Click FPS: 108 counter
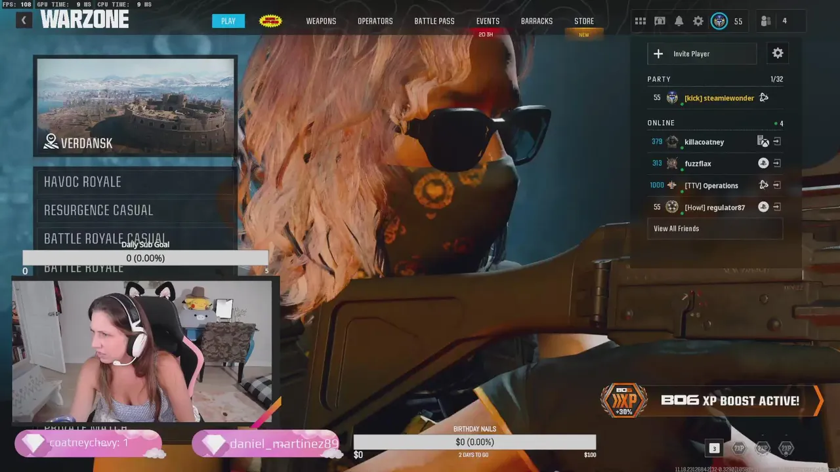This screenshot has width=840, height=472. coord(17,5)
